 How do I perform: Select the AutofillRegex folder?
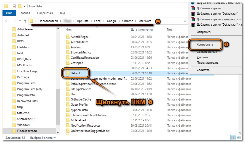click(x=79, y=37)
